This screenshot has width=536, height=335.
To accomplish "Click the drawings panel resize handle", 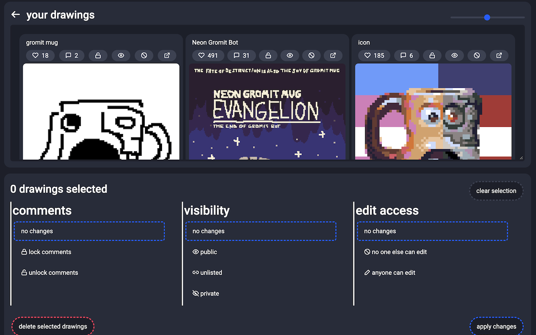I will (x=521, y=157).
